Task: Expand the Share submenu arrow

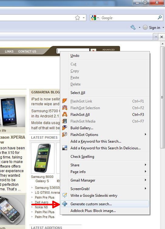Action: click(x=145, y=165)
